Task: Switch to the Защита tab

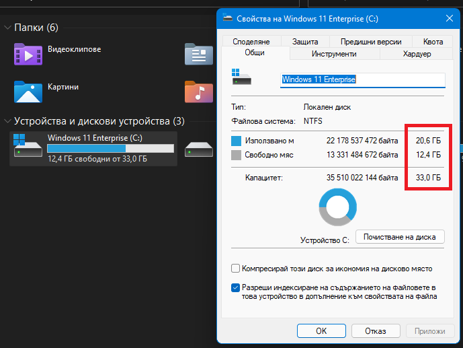Action: [x=305, y=42]
